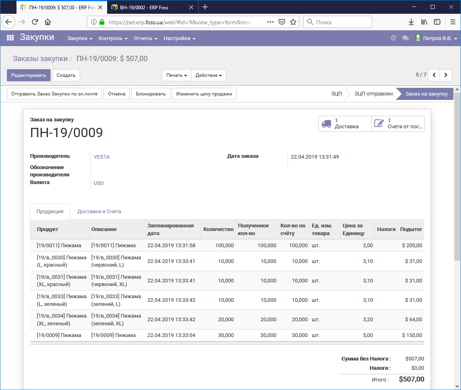Image resolution: width=461 pixels, height=390 pixels.
Task: Expand the Контроль menu
Action: pos(113,38)
